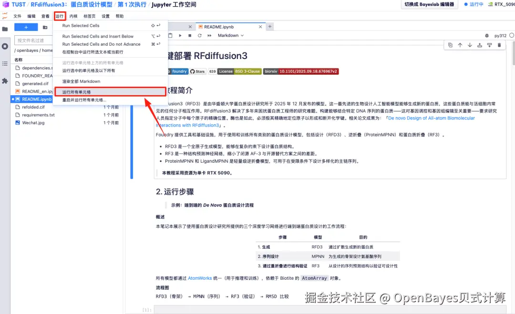The width and height of the screenshot is (515, 314).
Task: Move the cell down
Action: tap(470, 45)
